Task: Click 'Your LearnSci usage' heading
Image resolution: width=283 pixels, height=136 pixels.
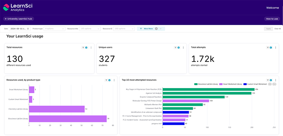Action: click(25, 36)
